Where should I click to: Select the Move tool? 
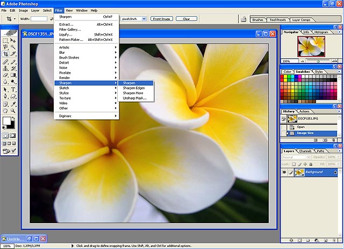(13, 40)
